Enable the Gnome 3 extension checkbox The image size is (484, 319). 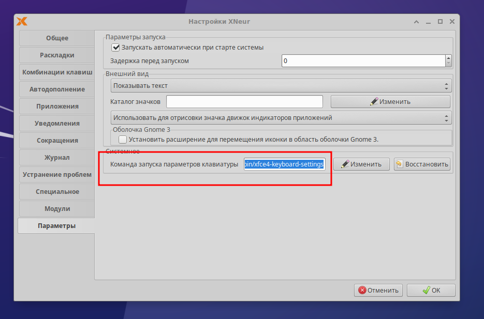pyautogui.click(x=122, y=139)
